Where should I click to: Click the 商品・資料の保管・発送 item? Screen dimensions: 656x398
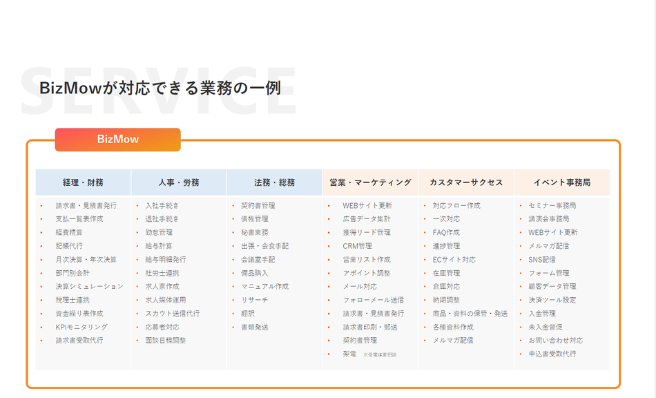pos(470,314)
